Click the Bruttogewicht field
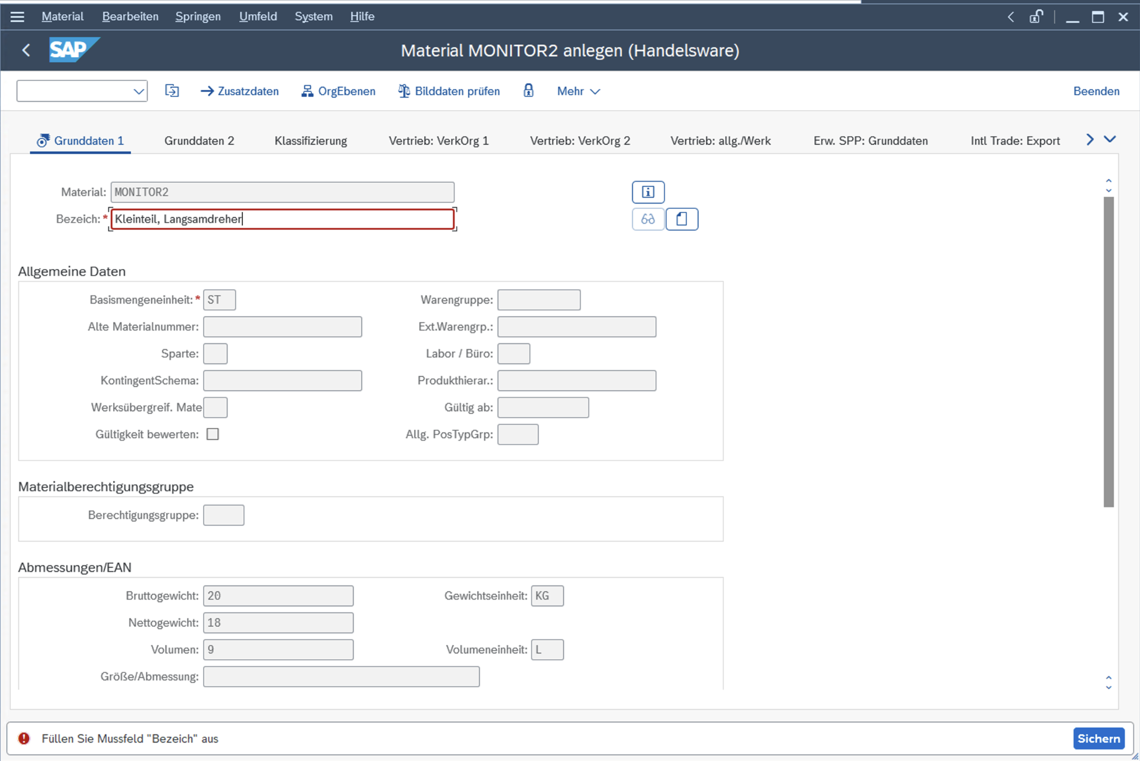The height and width of the screenshot is (761, 1140). pyautogui.click(x=278, y=595)
